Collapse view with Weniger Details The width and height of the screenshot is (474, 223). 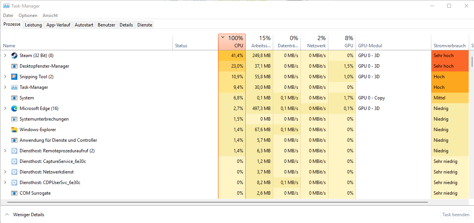25,215
